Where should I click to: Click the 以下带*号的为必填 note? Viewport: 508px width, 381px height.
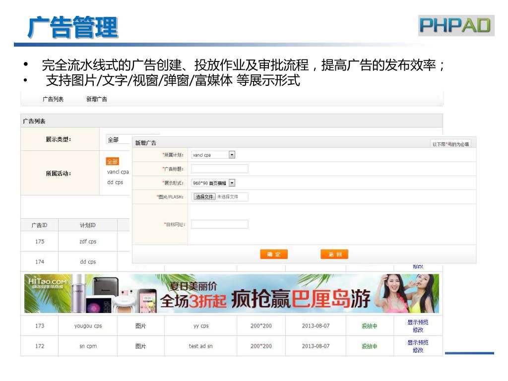coord(450,144)
